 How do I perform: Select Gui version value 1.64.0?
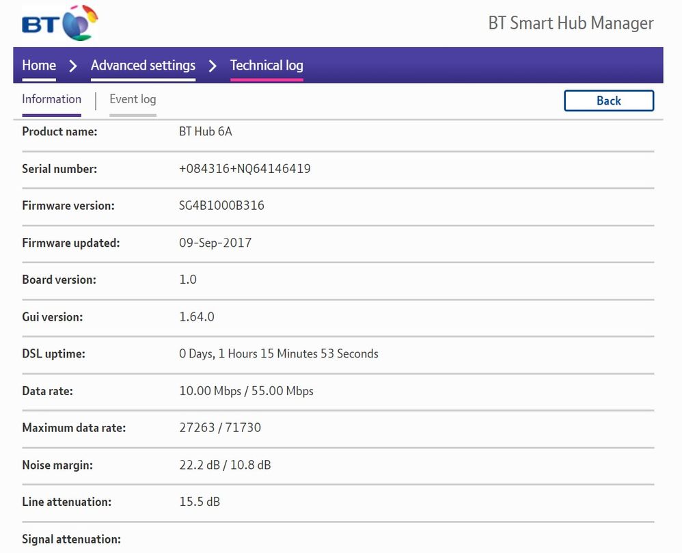(x=197, y=316)
